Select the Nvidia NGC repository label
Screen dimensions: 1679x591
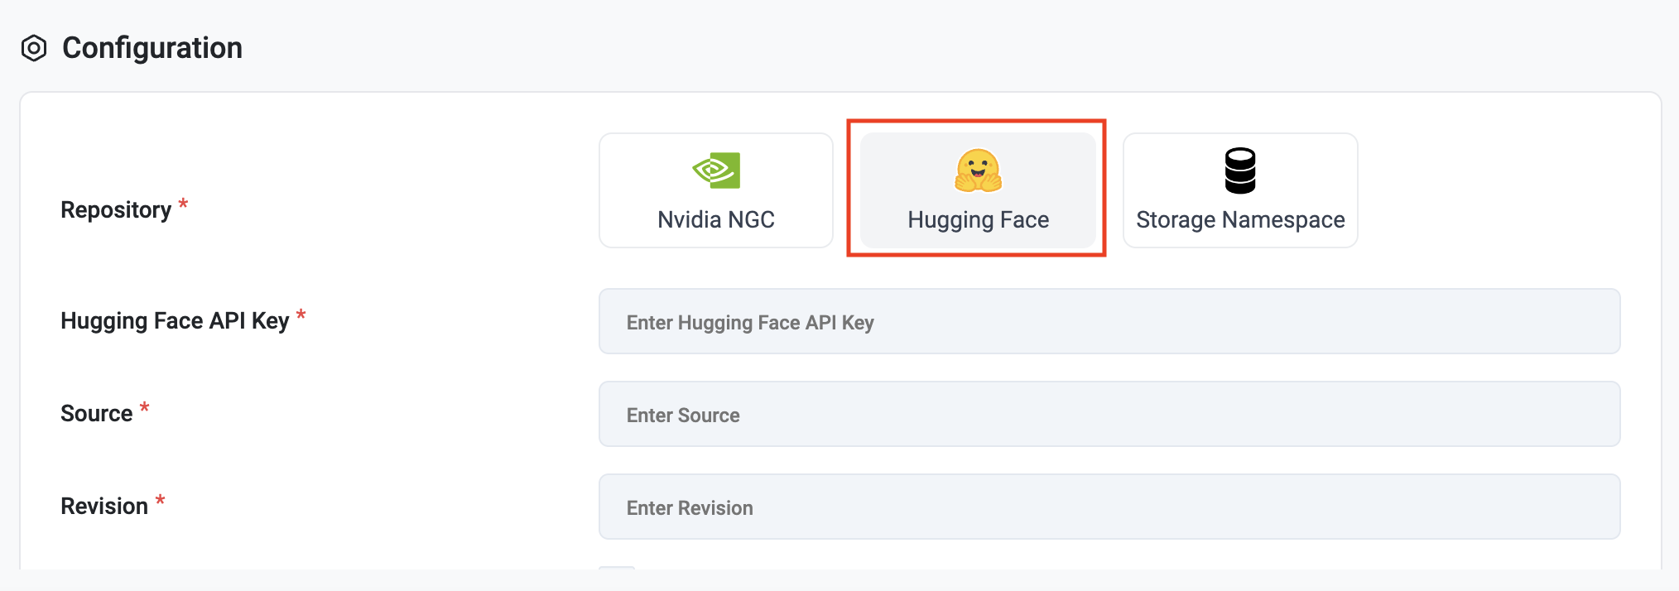tap(716, 220)
